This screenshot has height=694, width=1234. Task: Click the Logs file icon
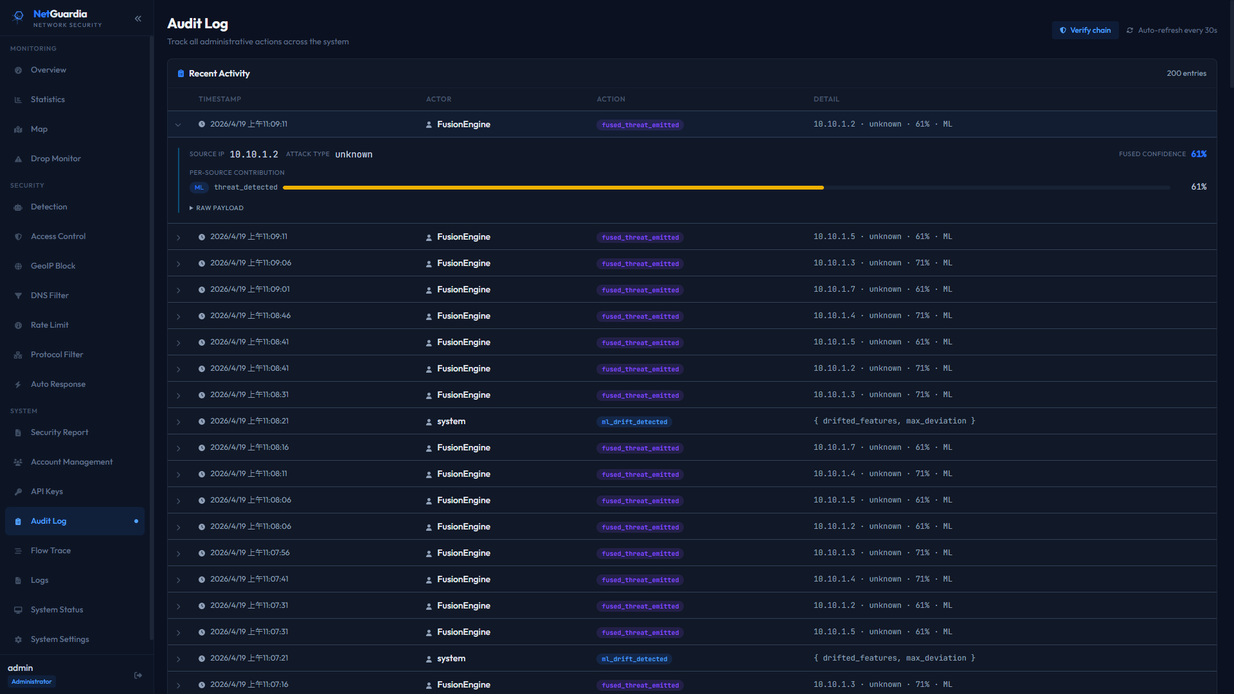pyautogui.click(x=18, y=581)
